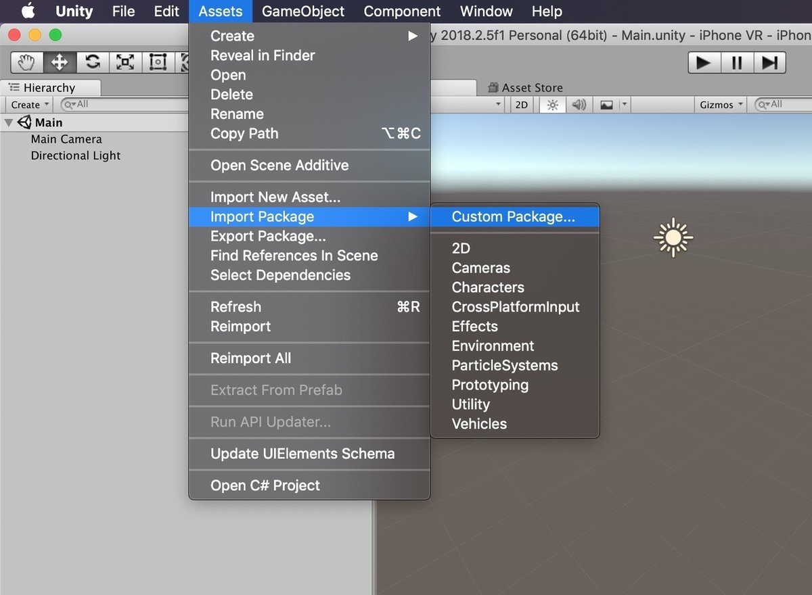Image resolution: width=812 pixels, height=595 pixels.
Task: Click the Directional Light sun gizmo
Action: (673, 237)
